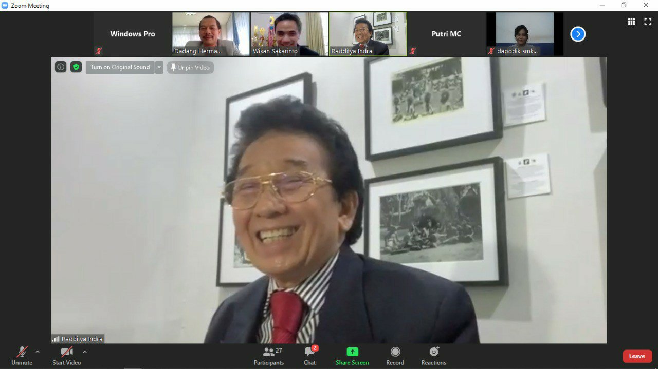Screen dimensions: 658x369
Task: Turn on Original Sound
Action: pos(120,67)
